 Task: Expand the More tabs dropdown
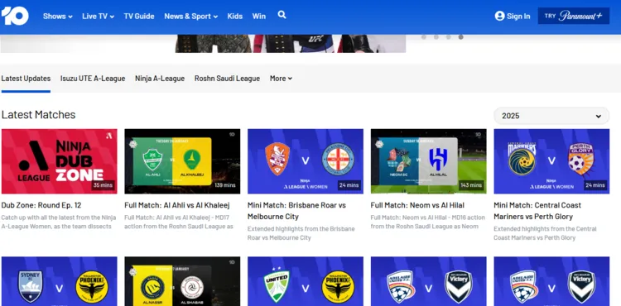[282, 79]
